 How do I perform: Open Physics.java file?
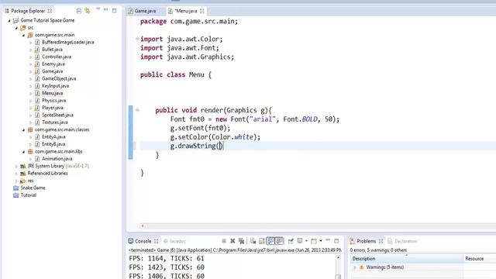[53, 100]
